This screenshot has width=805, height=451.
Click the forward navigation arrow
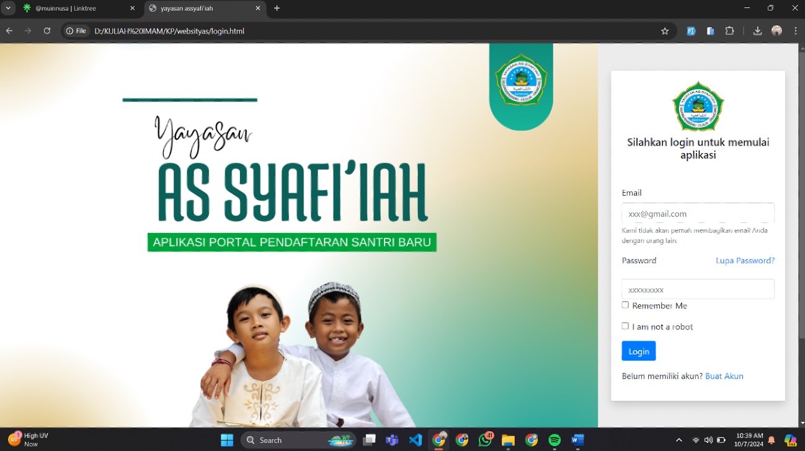pos(28,31)
